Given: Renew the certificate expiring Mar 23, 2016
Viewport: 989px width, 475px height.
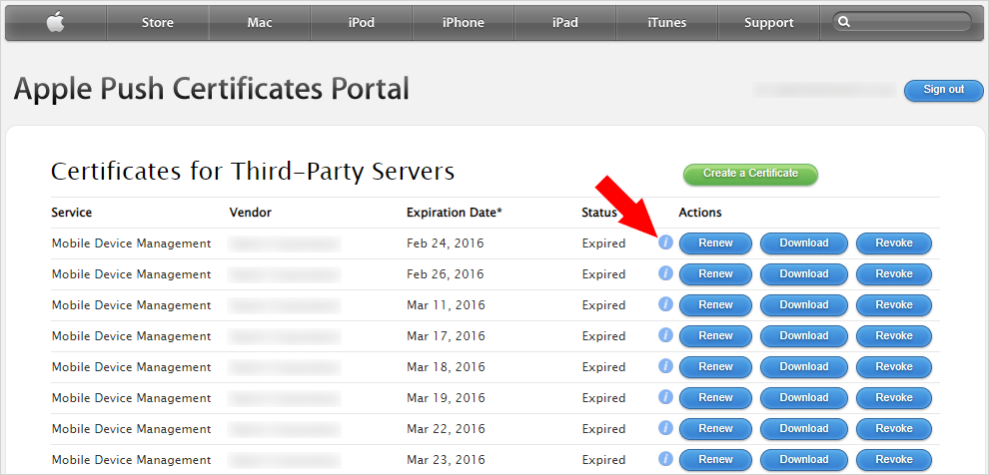Looking at the screenshot, I should coord(716,459).
